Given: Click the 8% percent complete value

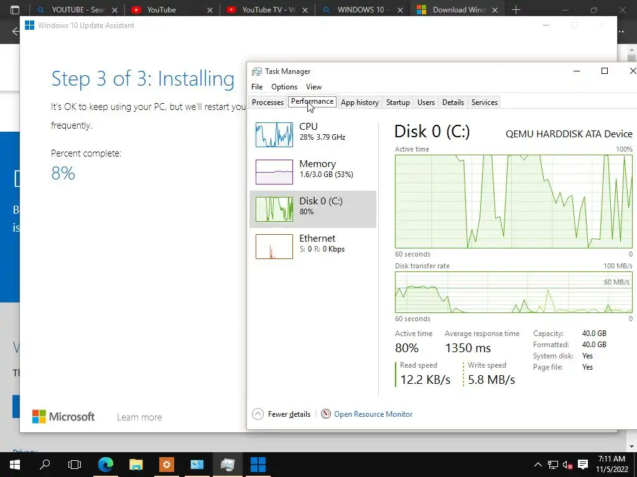Looking at the screenshot, I should [x=63, y=174].
